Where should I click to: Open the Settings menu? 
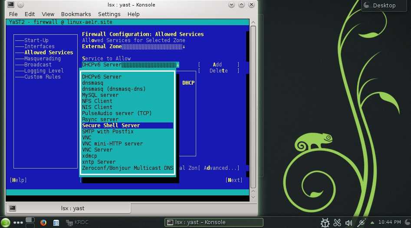109,14
